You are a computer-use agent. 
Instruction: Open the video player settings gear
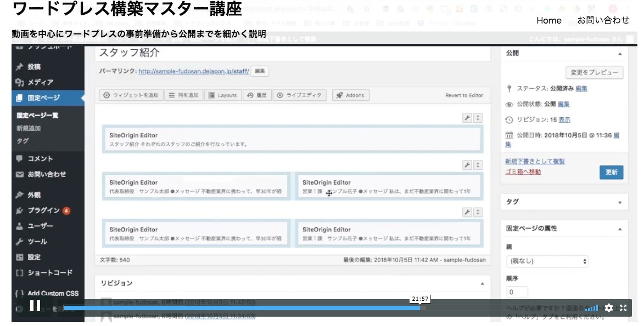[x=609, y=307]
